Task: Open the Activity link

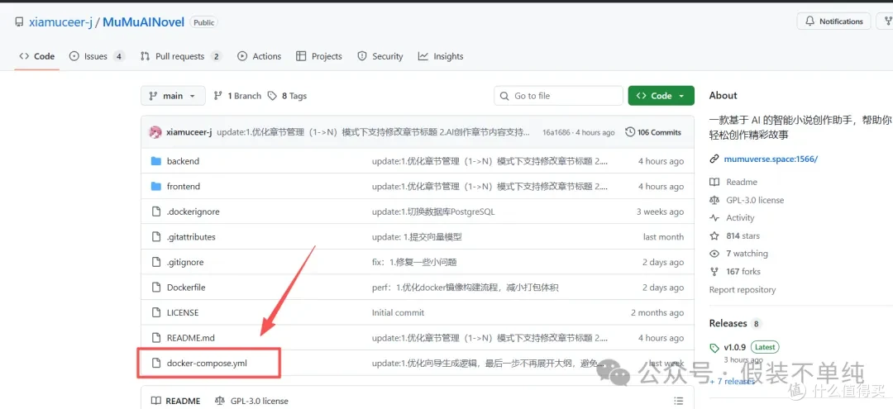Action: pos(740,218)
